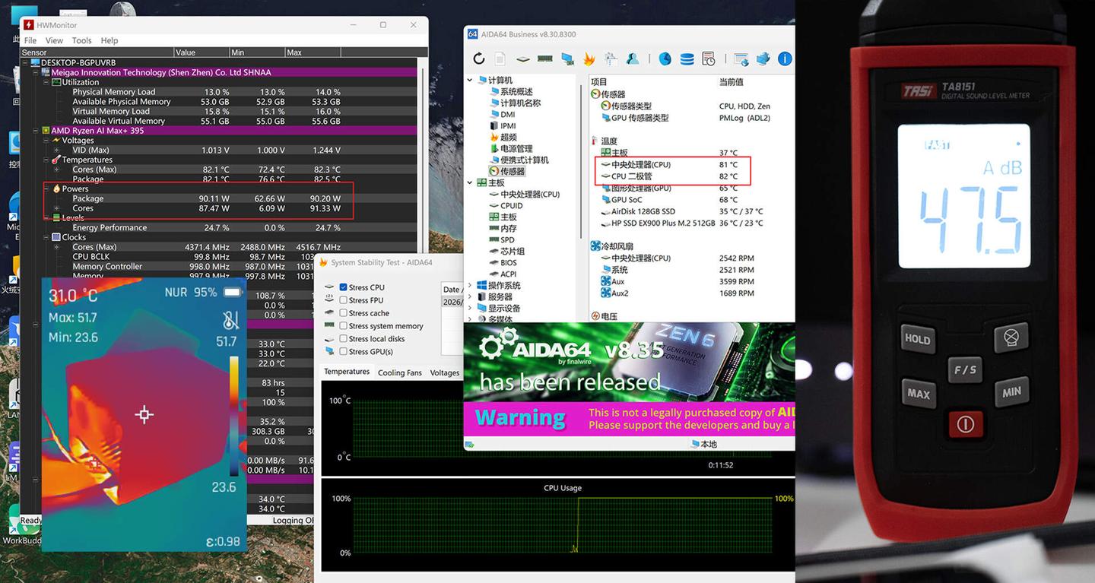Click the 本地 status bar item in AIDA64
The height and width of the screenshot is (583, 1095).
(704, 444)
